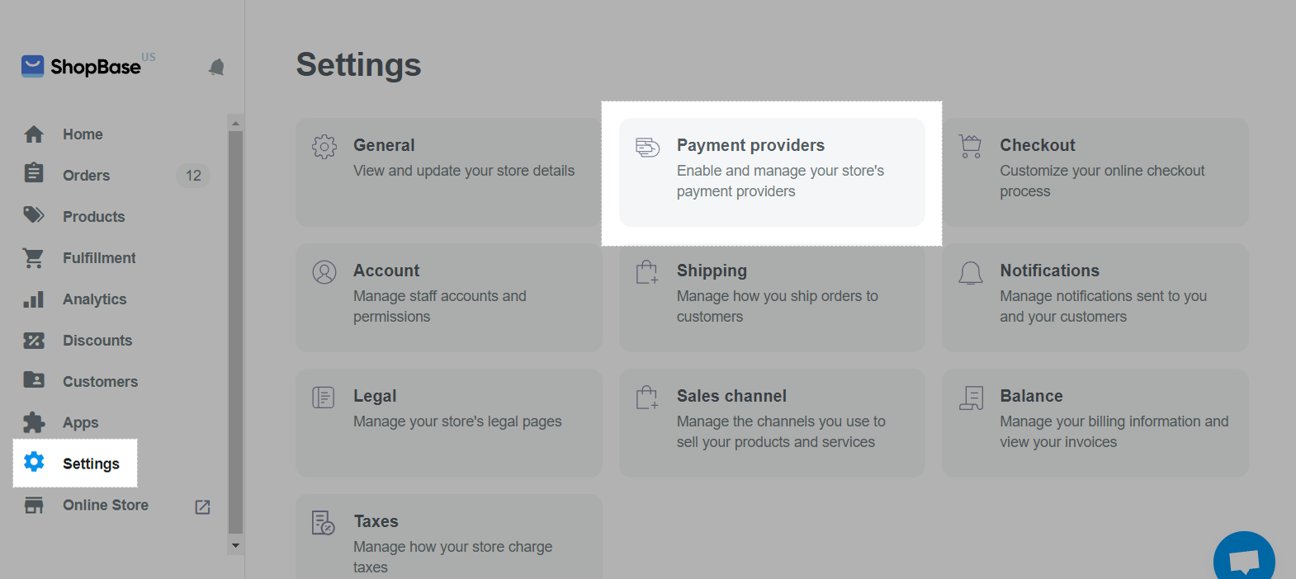This screenshot has height=579, width=1296.
Task: Open the Shipping settings card
Action: click(x=772, y=298)
